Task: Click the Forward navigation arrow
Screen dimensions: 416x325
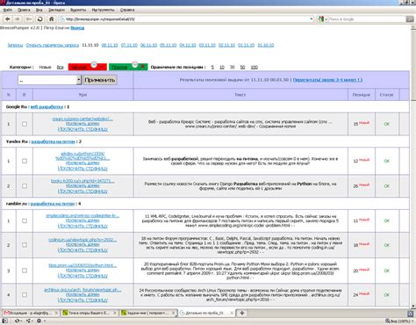Action: [x=18, y=19]
